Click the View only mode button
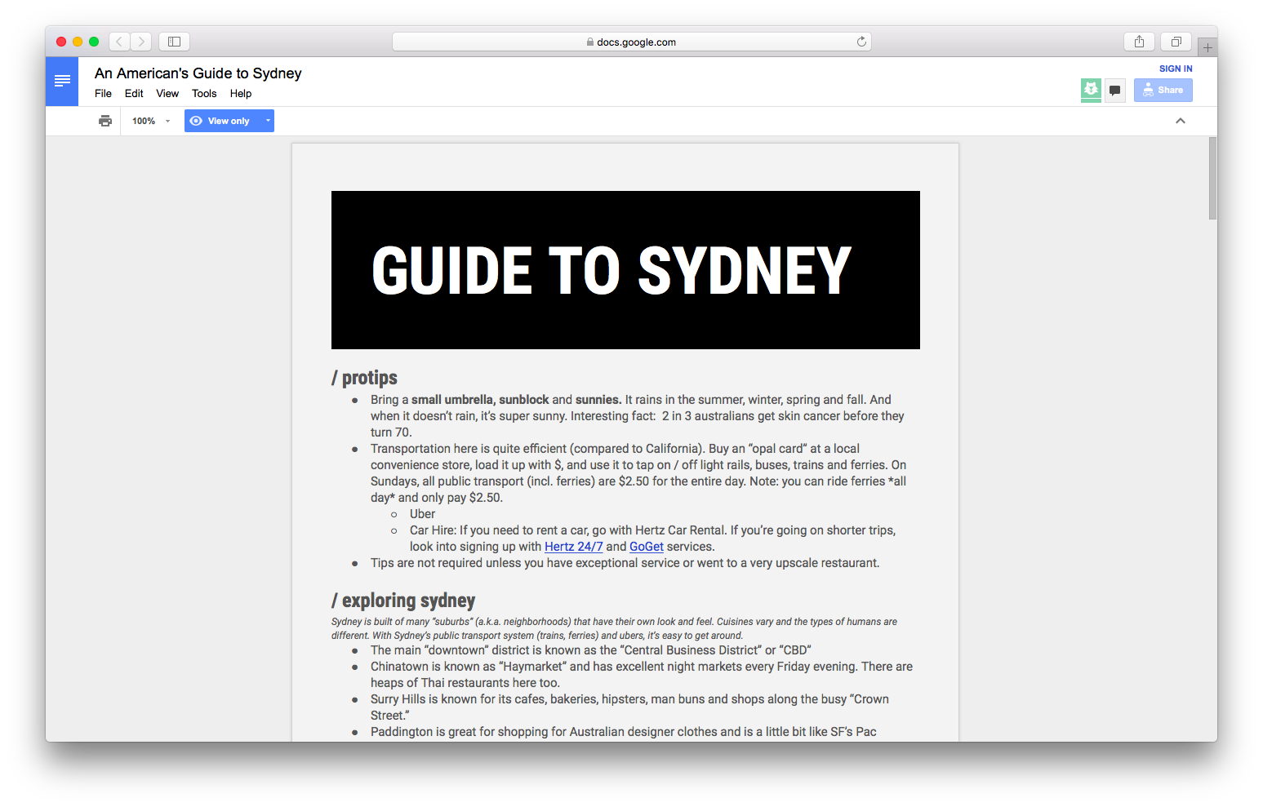The image size is (1263, 807). tap(222, 121)
